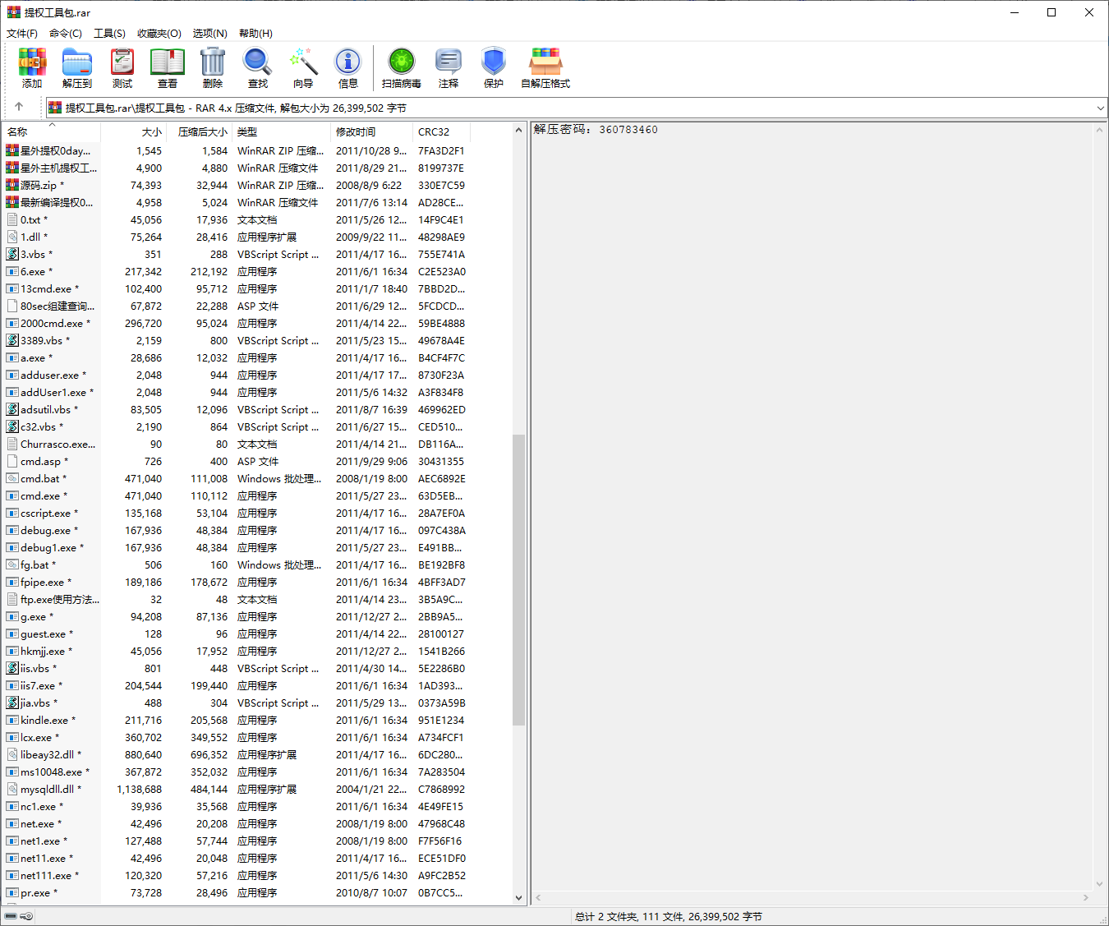Click the Add (添加) toolbar icon
This screenshot has width=1109, height=926.
tap(32, 67)
